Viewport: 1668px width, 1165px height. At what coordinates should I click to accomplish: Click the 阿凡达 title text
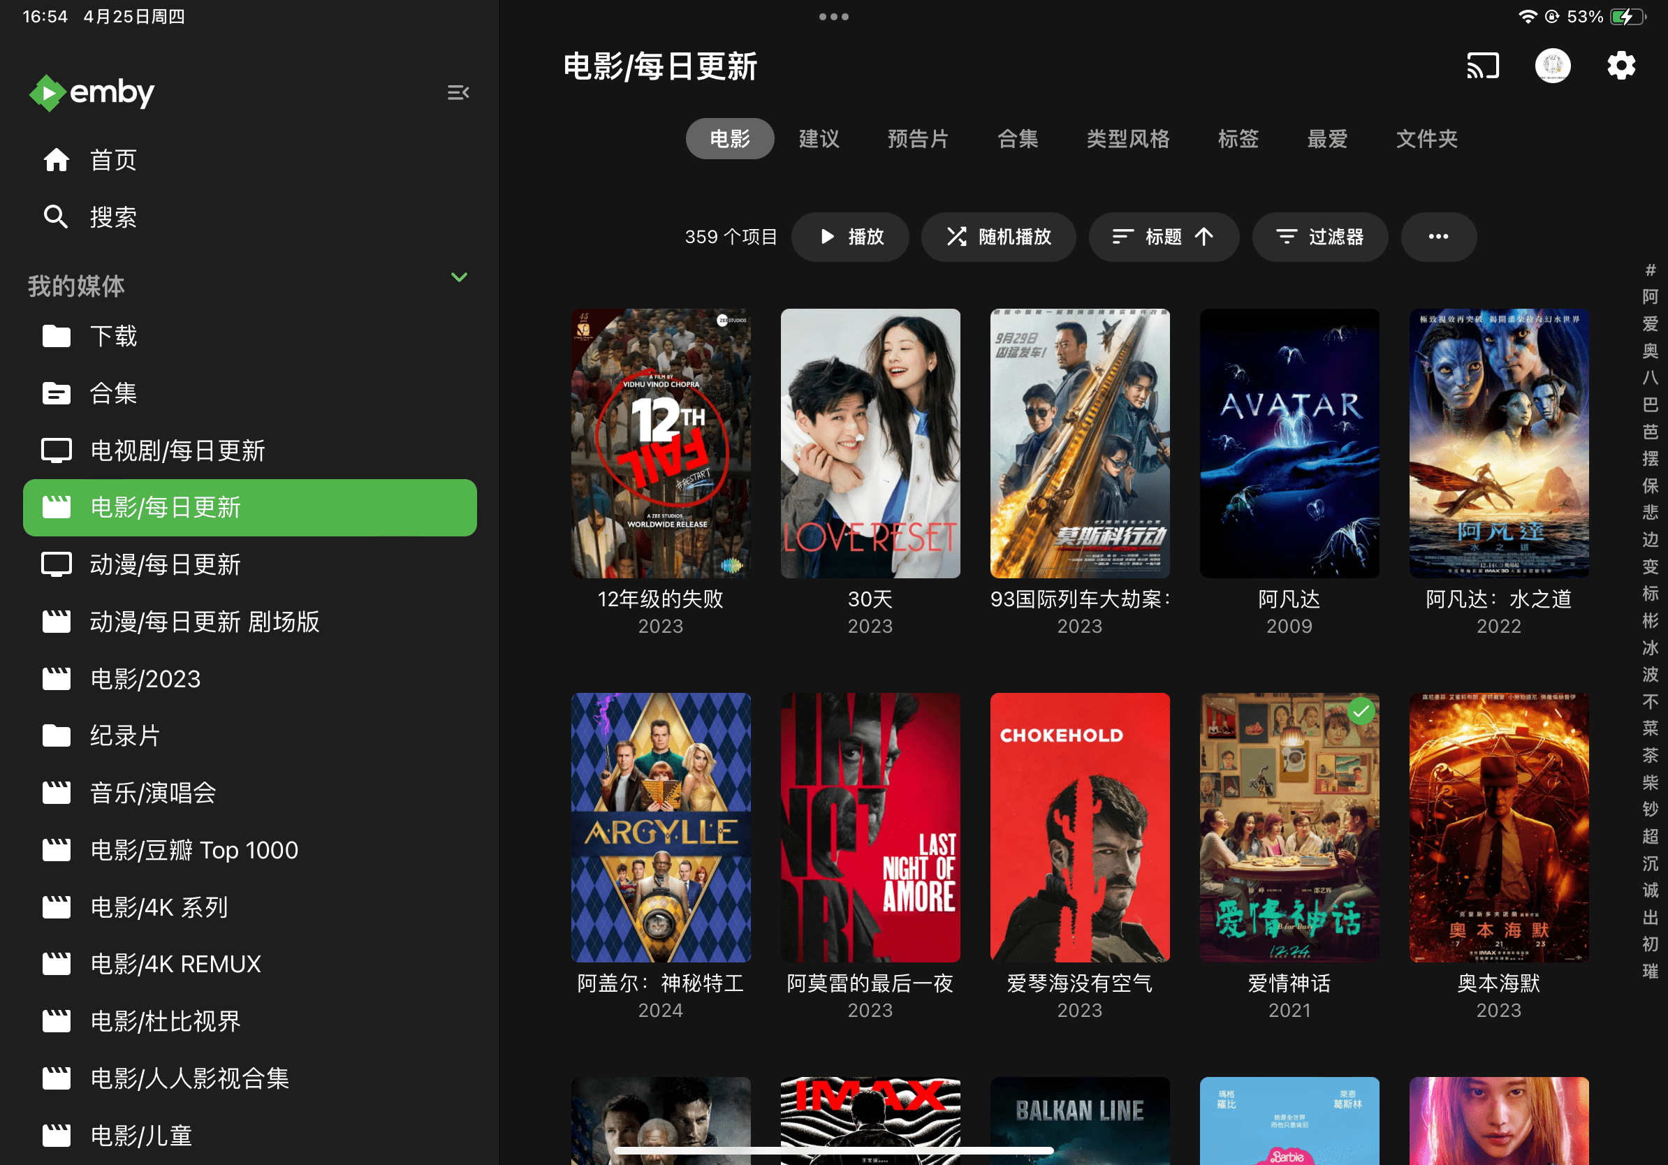[x=1289, y=599]
